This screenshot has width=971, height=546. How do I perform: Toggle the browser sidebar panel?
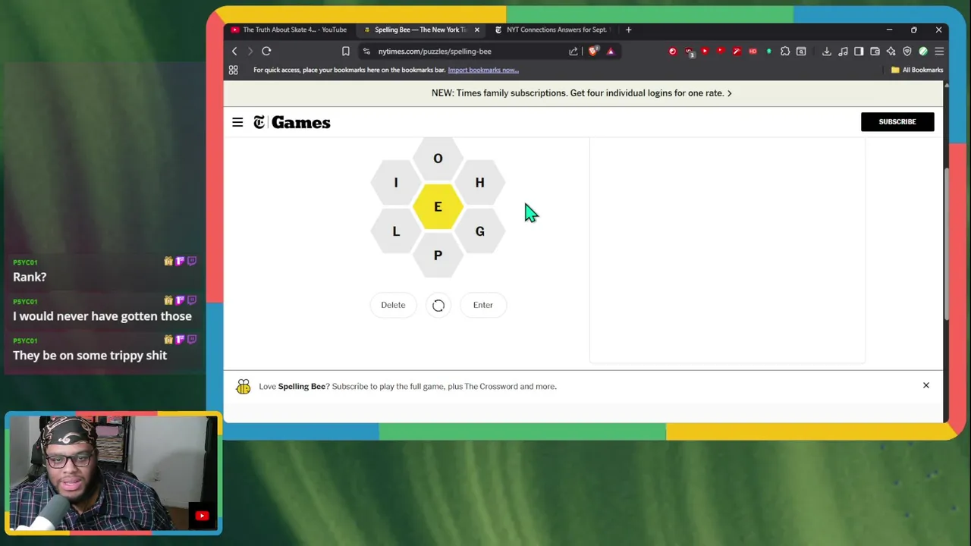click(x=859, y=51)
